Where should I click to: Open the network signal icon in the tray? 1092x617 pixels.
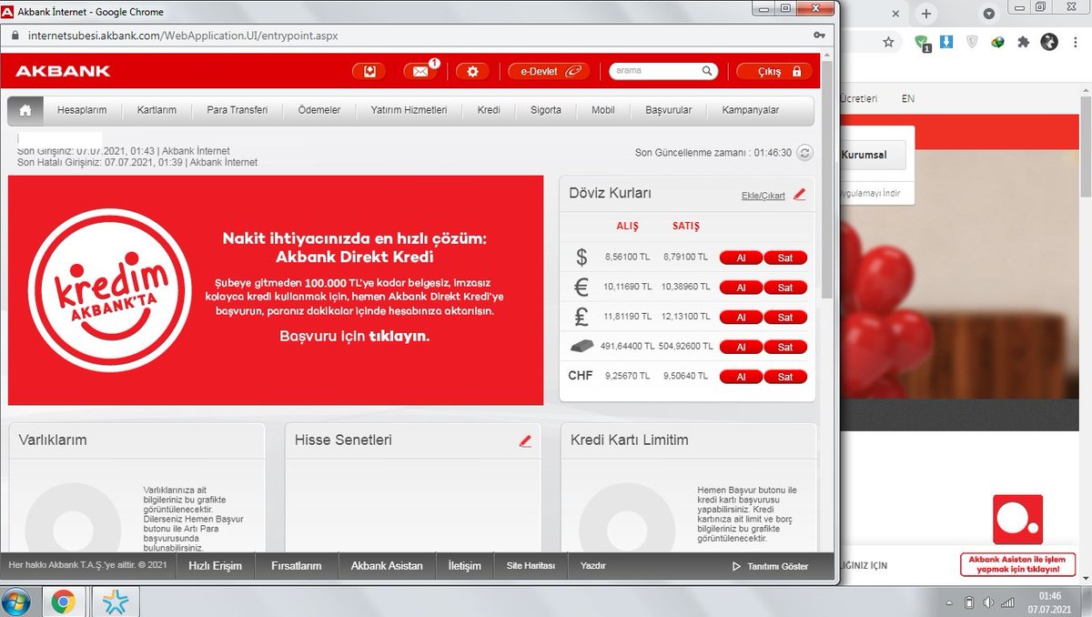coord(1007,602)
